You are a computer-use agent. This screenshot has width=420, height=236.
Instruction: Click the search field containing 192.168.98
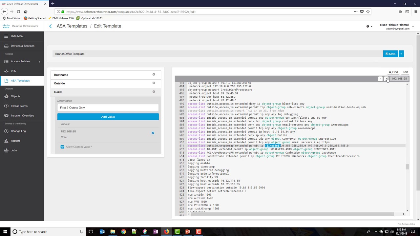pos(399,79)
